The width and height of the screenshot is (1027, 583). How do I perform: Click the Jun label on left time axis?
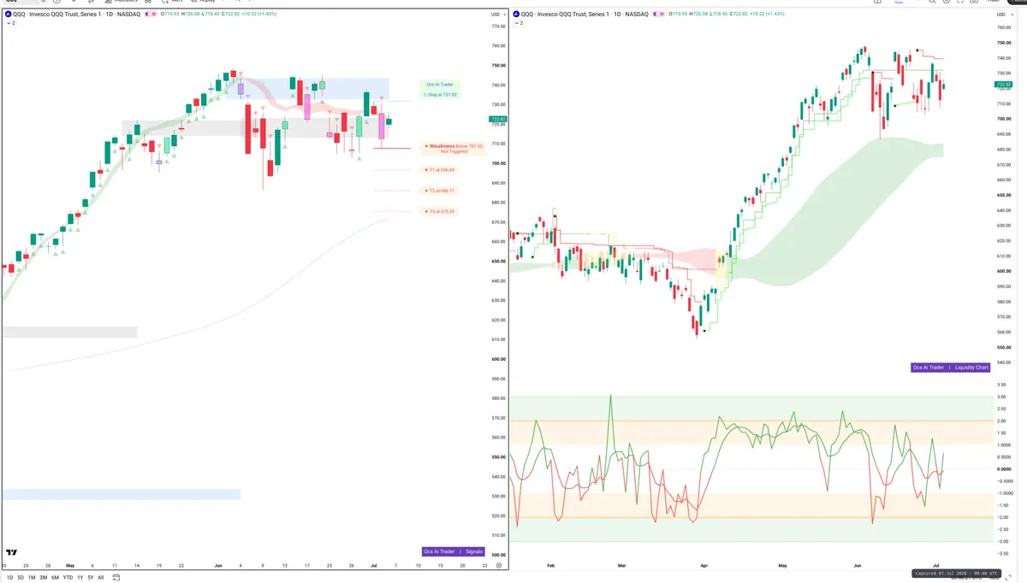tap(219, 566)
